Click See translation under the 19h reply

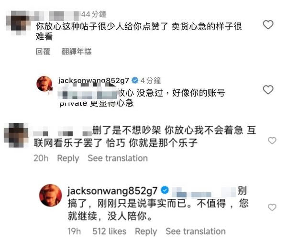(x=196, y=231)
